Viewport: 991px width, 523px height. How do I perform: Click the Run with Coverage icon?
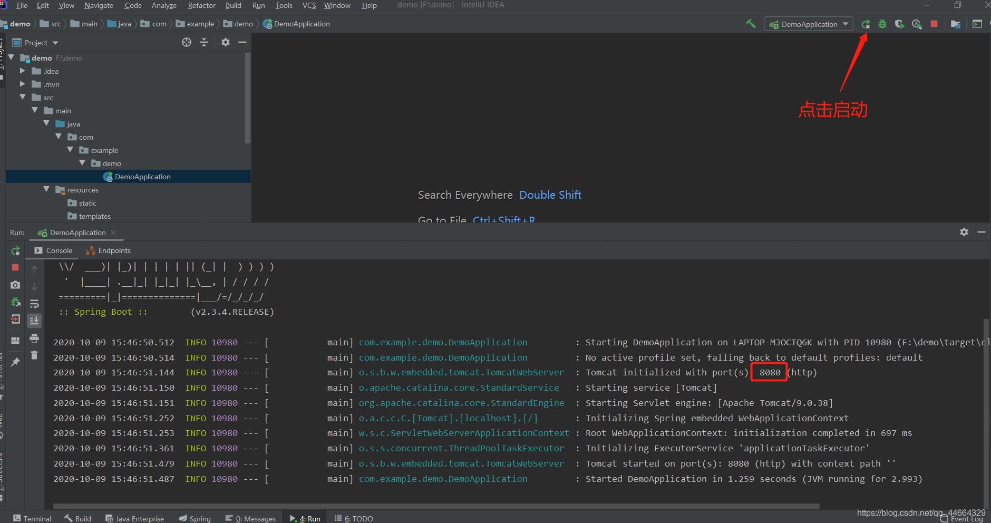(899, 24)
